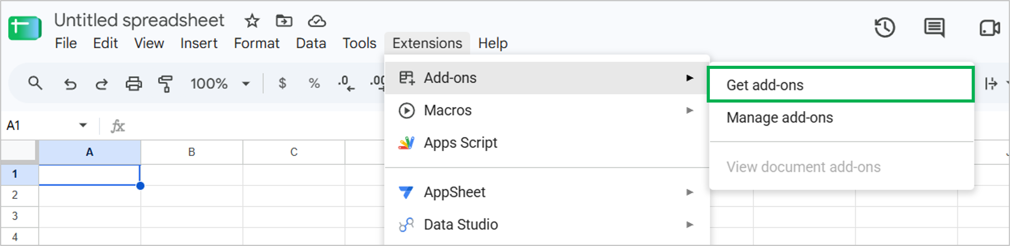Click the Apps Script colorful icon
Viewport: 1010px width, 246px height.
tap(406, 143)
